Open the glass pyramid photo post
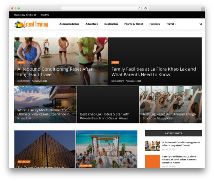214x181 pixels. 45,149
